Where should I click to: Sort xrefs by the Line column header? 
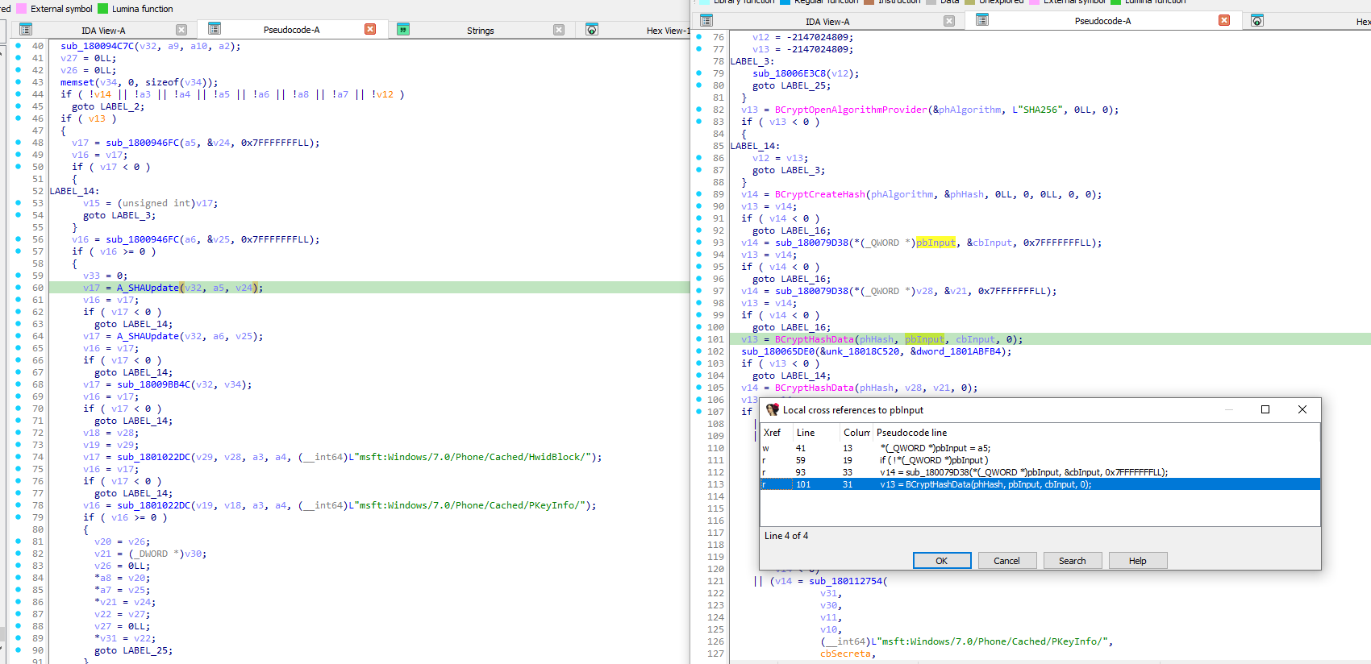pyautogui.click(x=806, y=433)
